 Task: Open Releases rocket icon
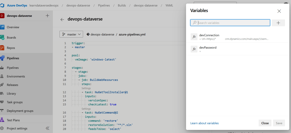click(x=2, y=85)
